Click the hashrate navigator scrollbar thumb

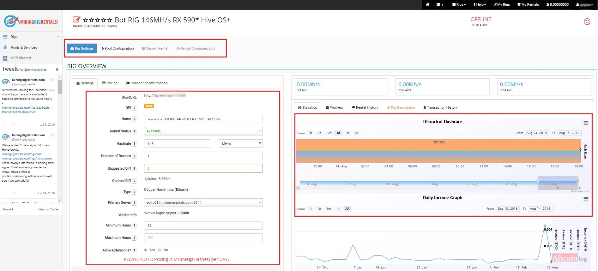(x=558, y=188)
